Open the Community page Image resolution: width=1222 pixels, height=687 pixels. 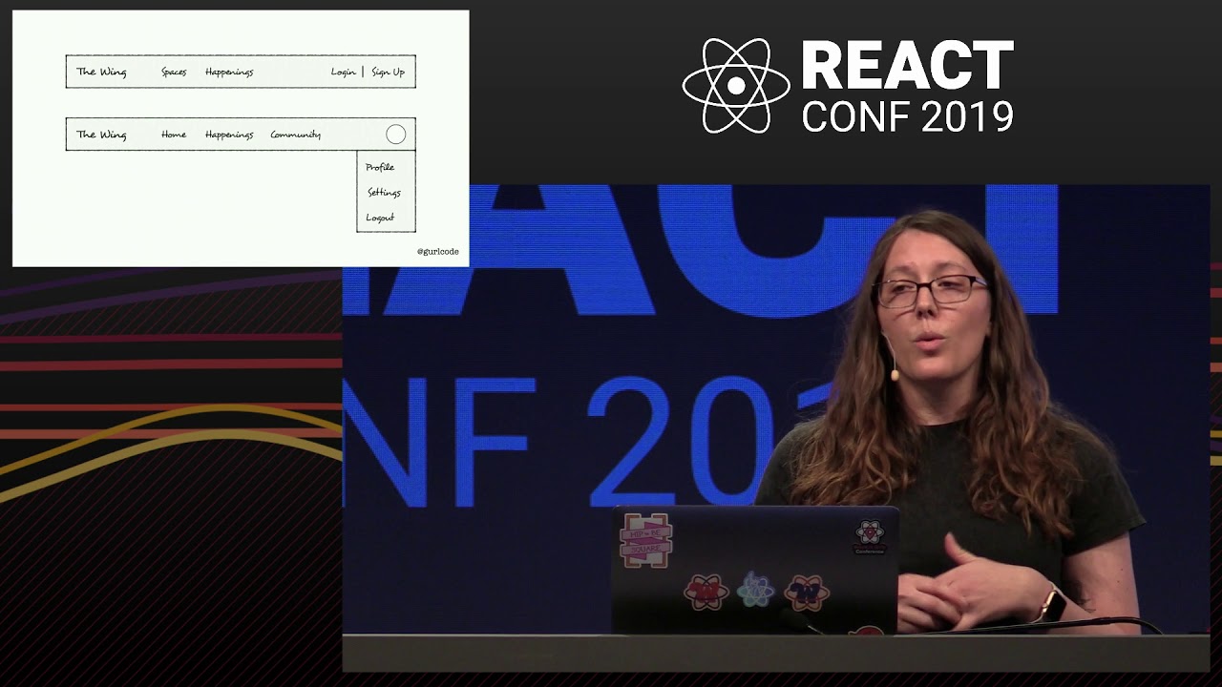295,135
